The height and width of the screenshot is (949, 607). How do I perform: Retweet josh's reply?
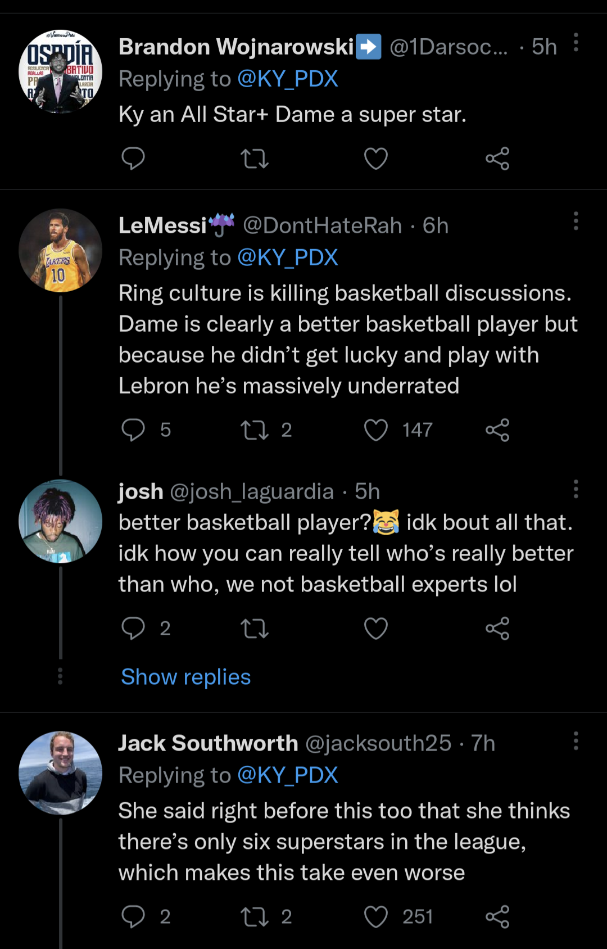click(x=255, y=629)
